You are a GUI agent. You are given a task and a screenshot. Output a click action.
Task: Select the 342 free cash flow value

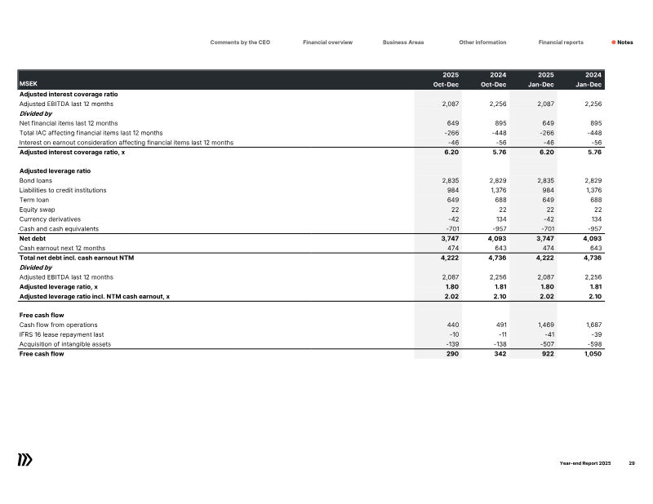point(500,354)
